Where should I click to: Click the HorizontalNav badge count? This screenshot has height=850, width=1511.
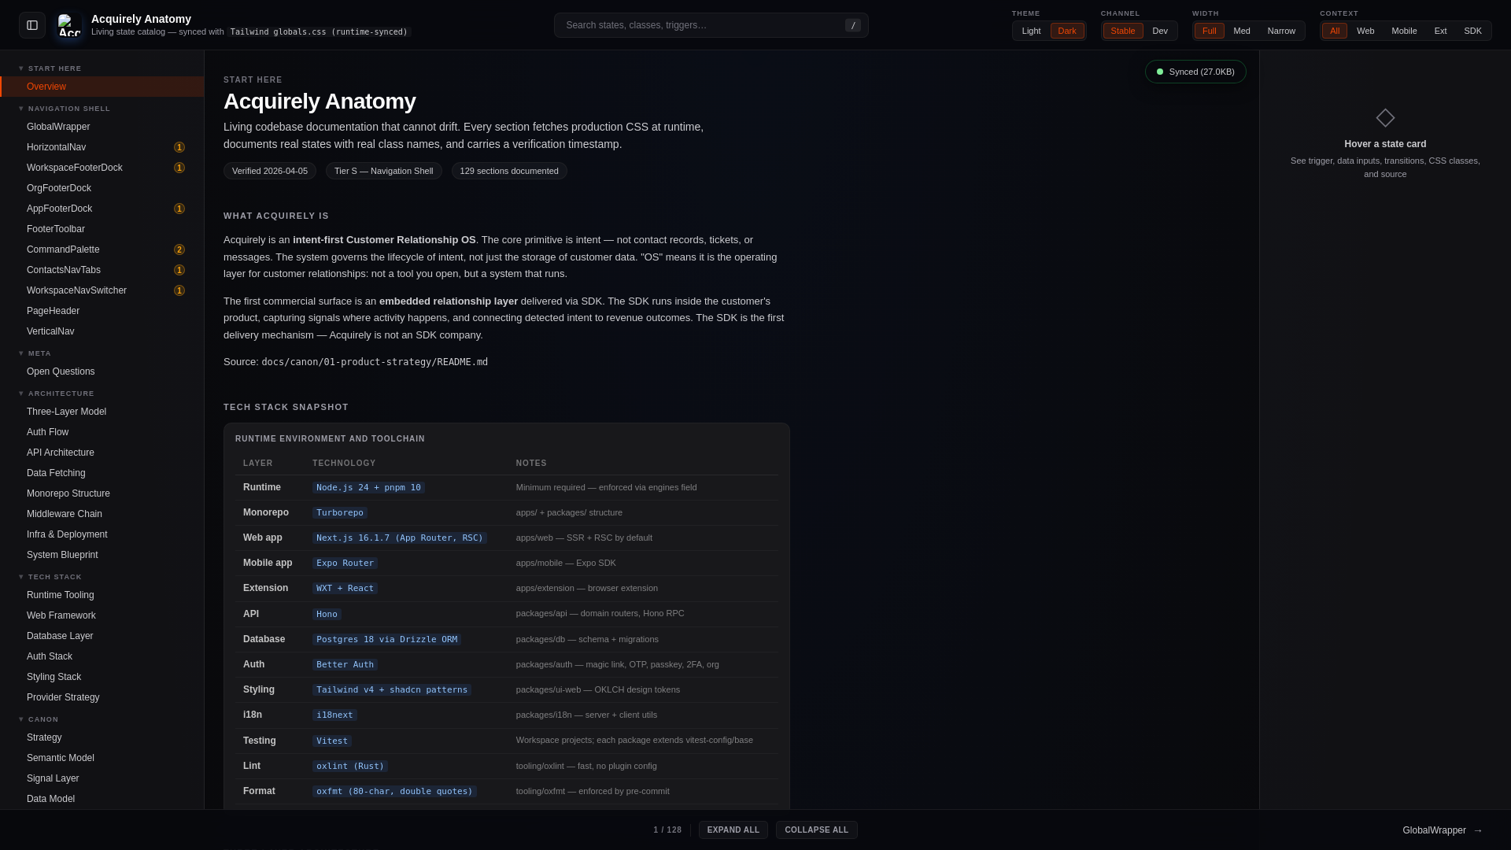pos(179,147)
